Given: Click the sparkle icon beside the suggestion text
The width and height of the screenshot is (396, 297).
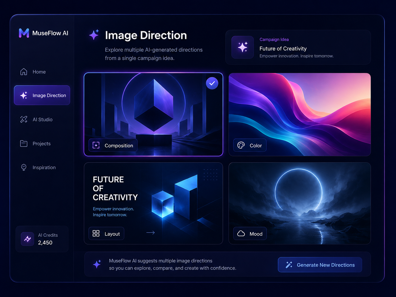Looking at the screenshot, I should 97,264.
